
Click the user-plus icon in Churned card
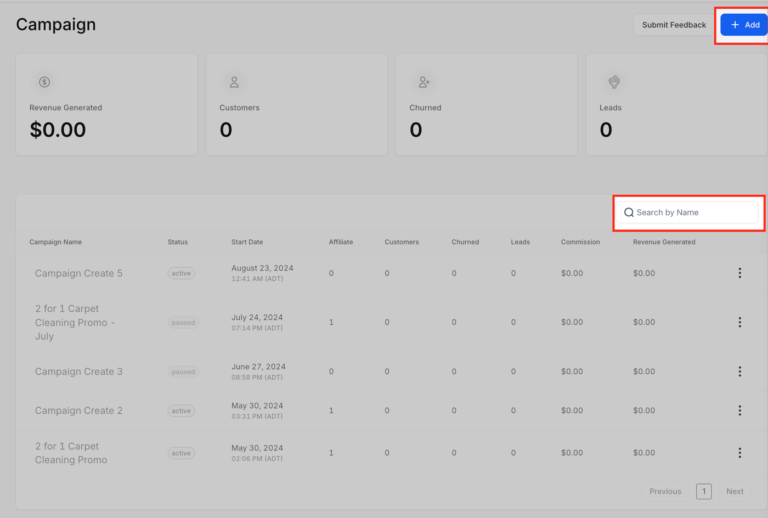(424, 82)
